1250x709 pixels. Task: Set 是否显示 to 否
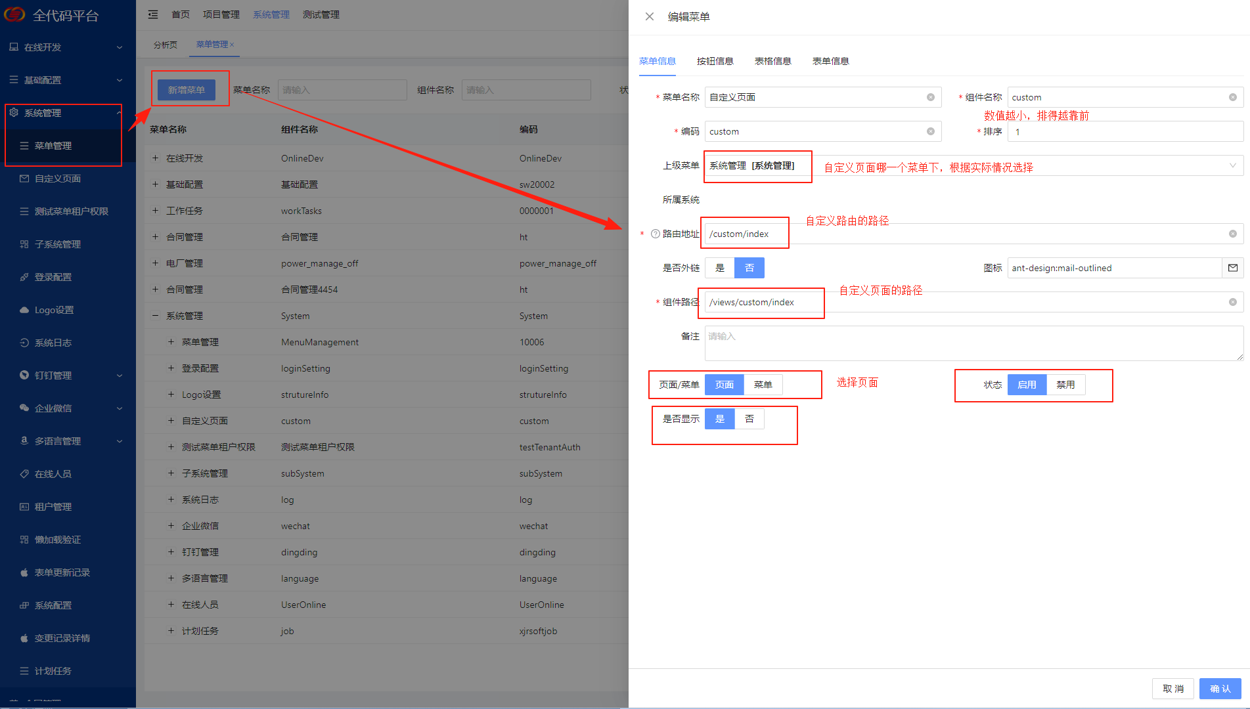pos(749,419)
